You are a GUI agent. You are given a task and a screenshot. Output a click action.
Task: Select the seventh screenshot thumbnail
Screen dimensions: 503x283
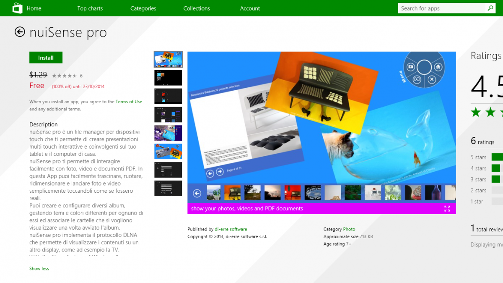[168, 170]
